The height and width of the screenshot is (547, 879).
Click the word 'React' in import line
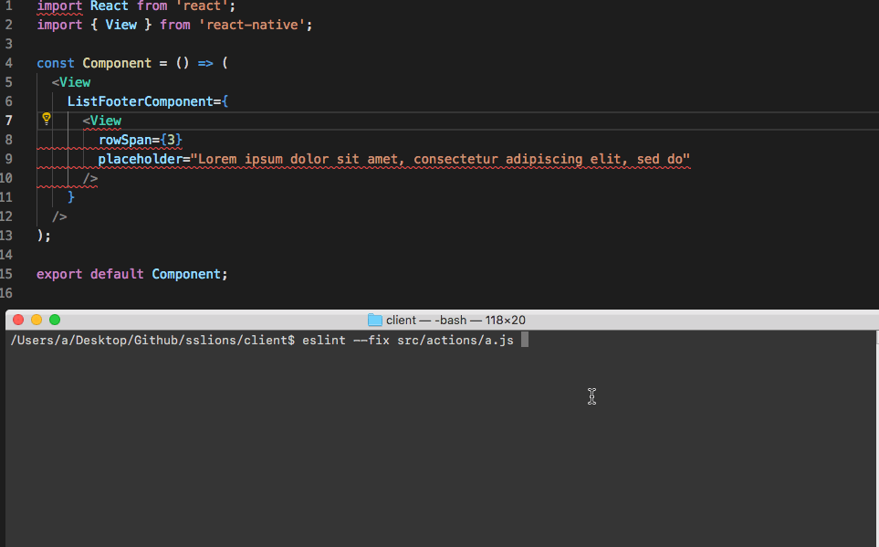(109, 5)
